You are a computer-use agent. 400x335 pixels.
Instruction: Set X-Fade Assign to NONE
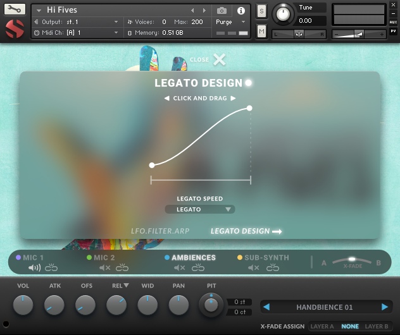click(x=350, y=326)
